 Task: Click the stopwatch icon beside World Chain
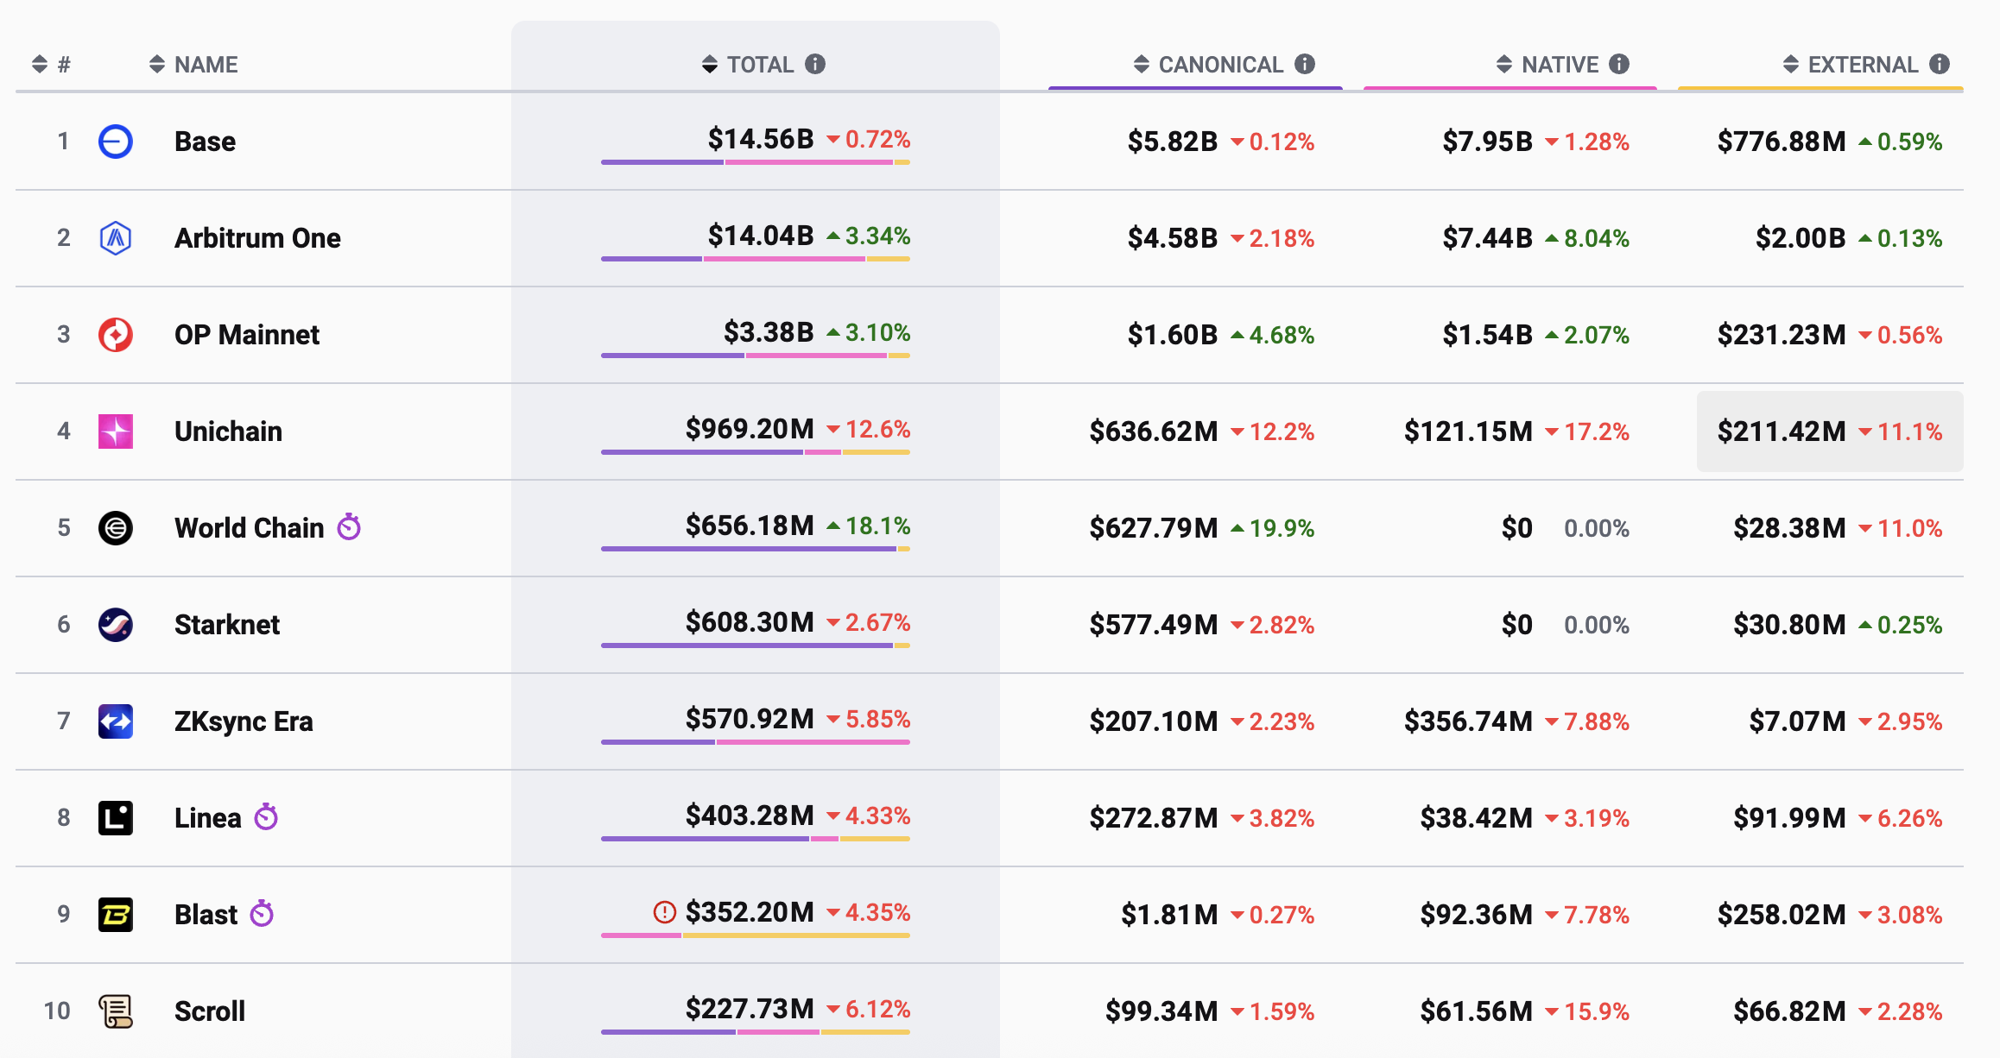click(349, 526)
